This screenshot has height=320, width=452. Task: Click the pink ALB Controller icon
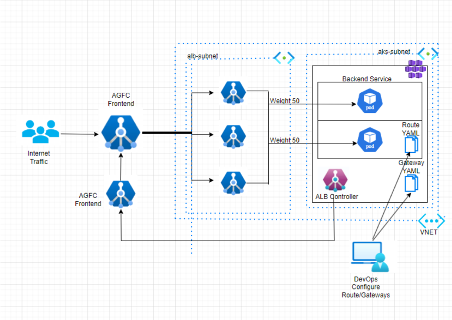tap(334, 181)
